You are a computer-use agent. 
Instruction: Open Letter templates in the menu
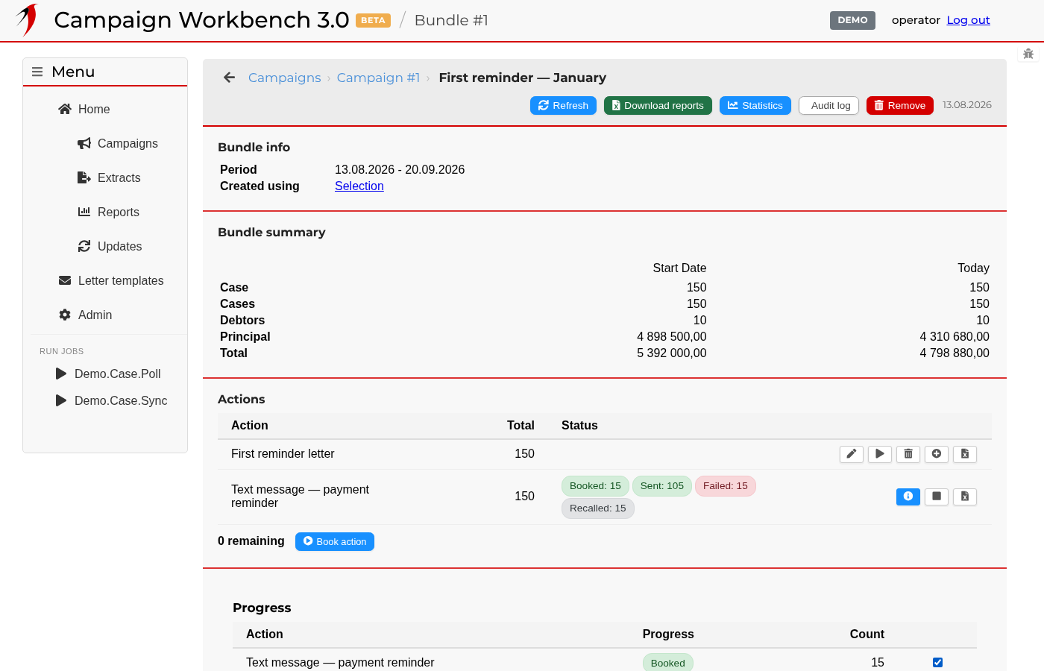point(111,280)
